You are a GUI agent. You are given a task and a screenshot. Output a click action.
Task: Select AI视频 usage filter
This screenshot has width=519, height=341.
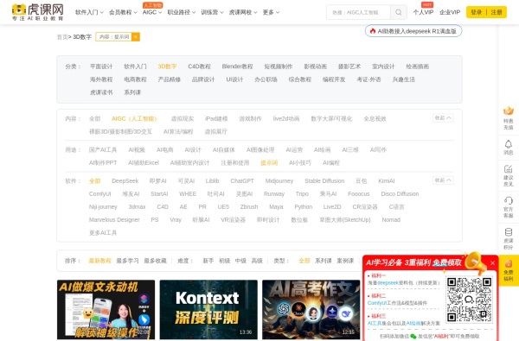point(137,149)
